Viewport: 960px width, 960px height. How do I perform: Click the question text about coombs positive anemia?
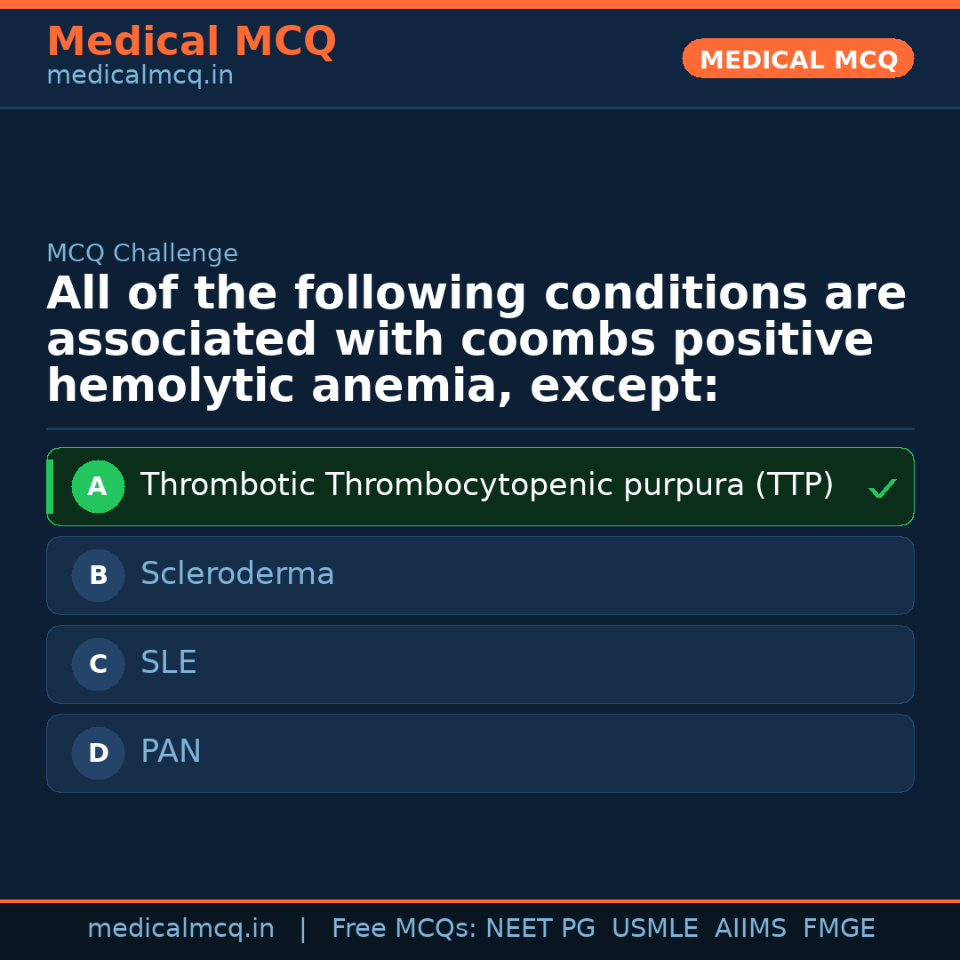pos(476,340)
